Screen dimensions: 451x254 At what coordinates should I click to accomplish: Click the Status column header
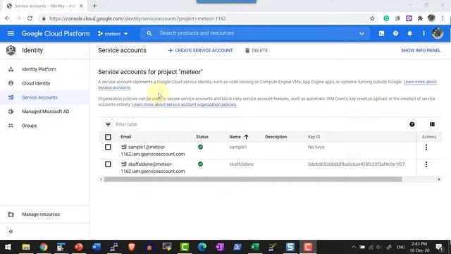point(202,137)
